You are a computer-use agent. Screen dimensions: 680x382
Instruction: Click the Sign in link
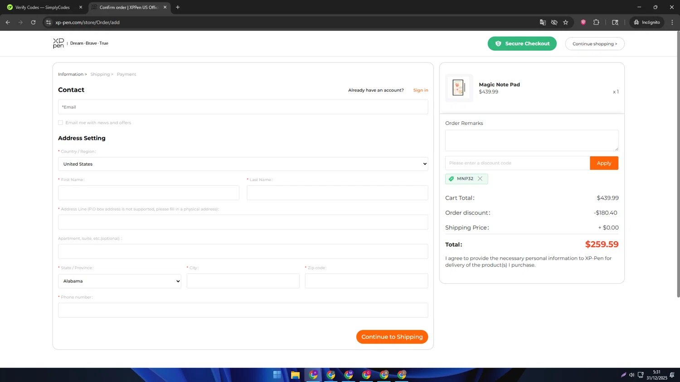pos(420,90)
